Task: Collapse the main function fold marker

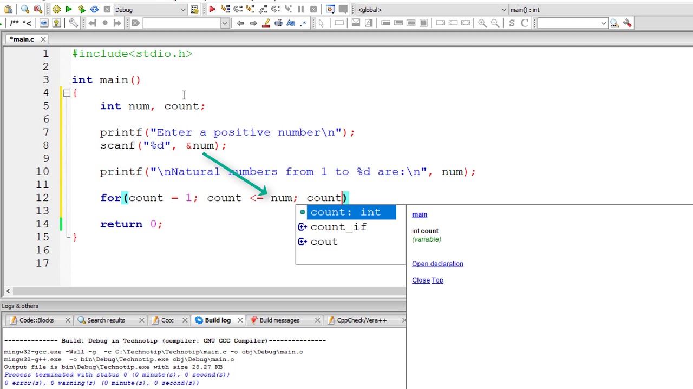Action: (x=66, y=93)
